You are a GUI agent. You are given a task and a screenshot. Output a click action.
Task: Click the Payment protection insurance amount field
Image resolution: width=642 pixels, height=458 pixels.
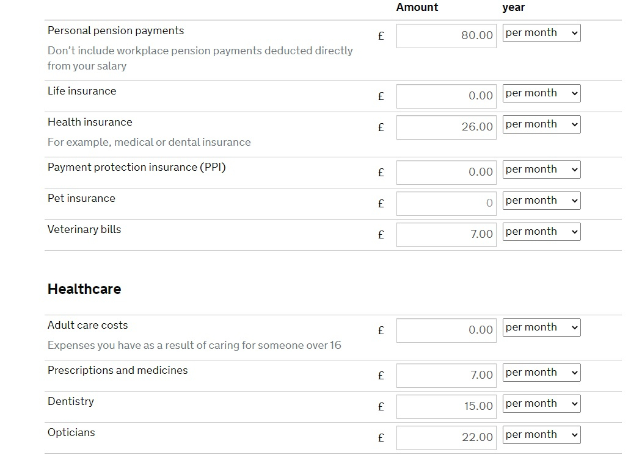pos(446,172)
